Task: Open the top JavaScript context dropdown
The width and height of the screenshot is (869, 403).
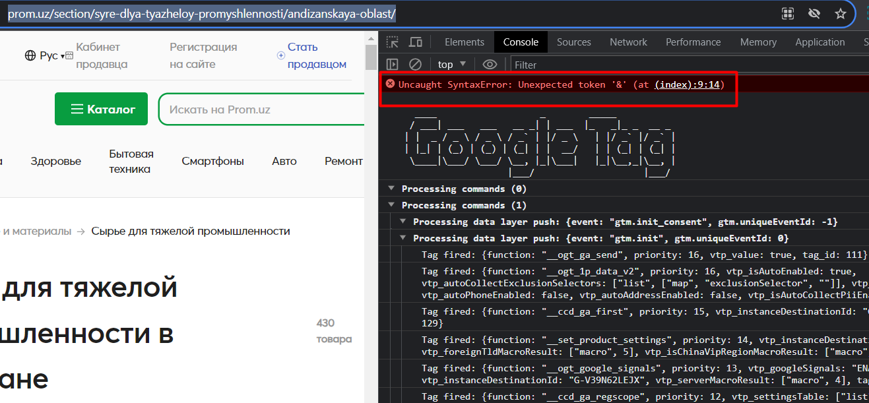Action: [452, 64]
